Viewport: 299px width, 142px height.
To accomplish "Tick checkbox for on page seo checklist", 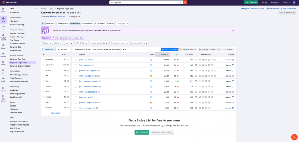I will pyautogui.click(x=76, y=86).
